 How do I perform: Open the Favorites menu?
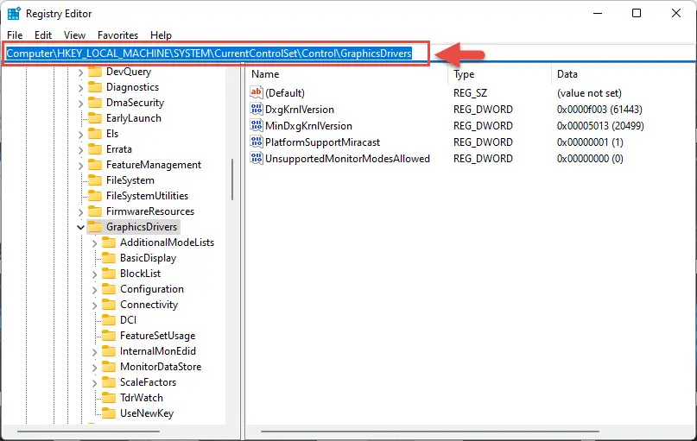pos(117,35)
